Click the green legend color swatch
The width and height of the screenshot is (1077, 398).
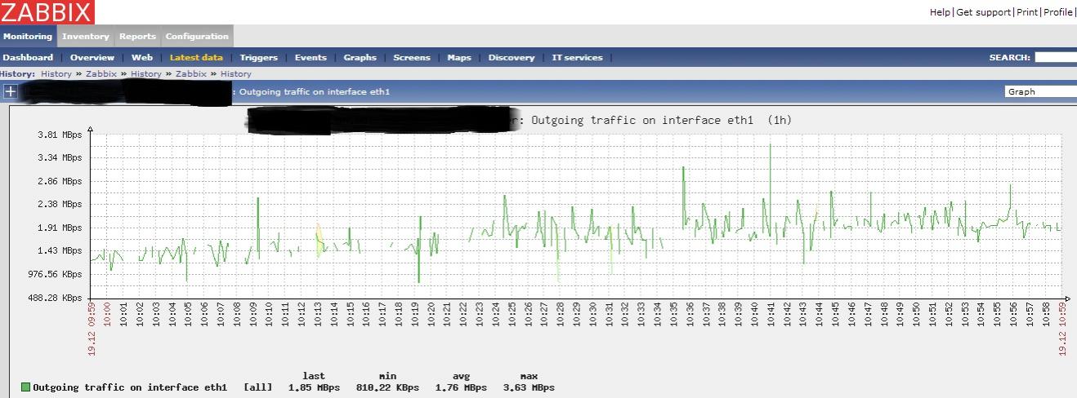click(25, 387)
